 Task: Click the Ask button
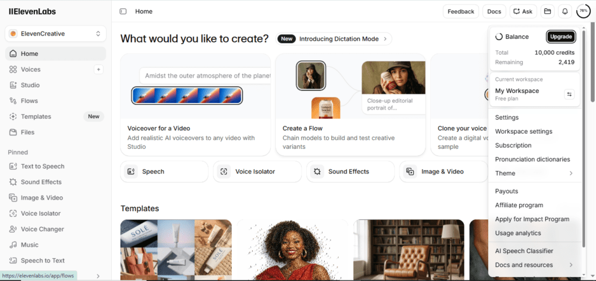tap(523, 12)
